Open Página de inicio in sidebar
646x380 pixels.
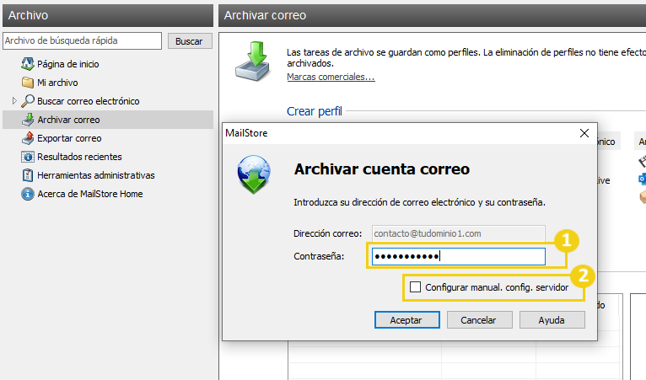click(68, 64)
